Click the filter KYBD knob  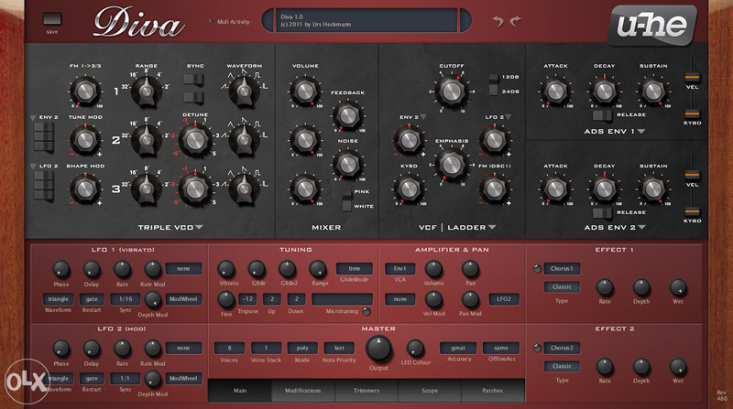tap(409, 188)
